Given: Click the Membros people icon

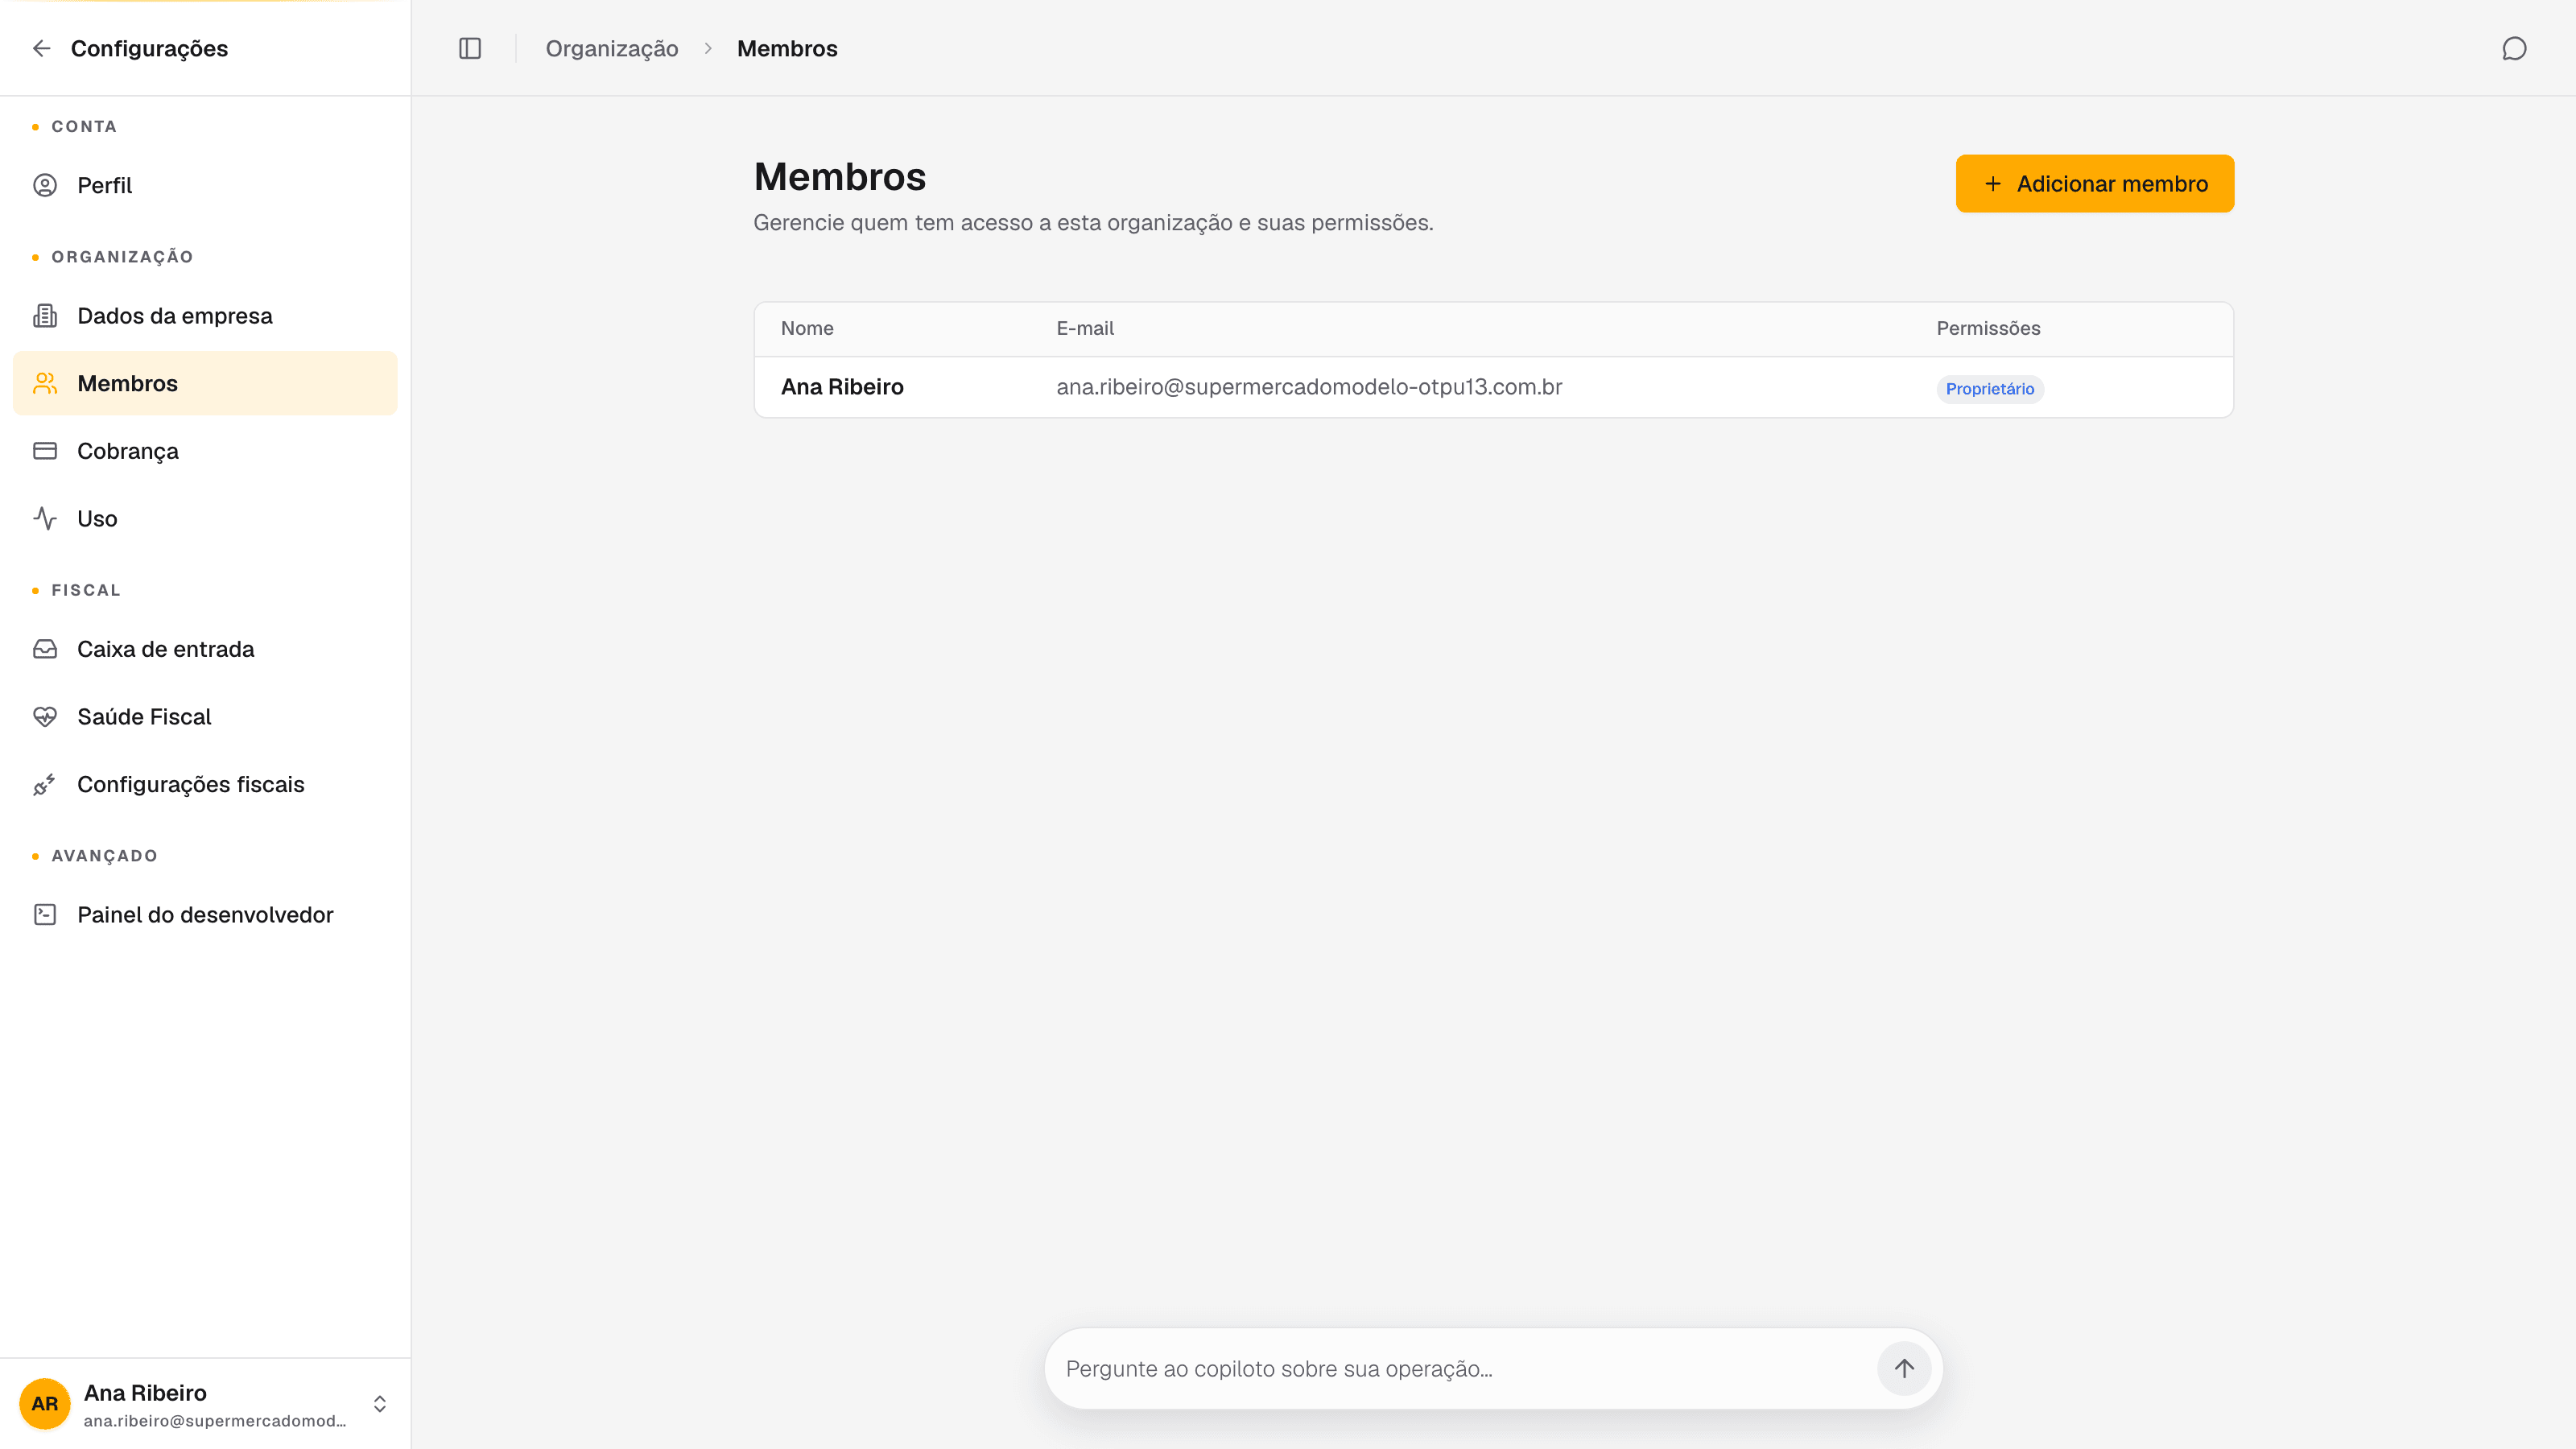Looking at the screenshot, I should pyautogui.click(x=45, y=383).
